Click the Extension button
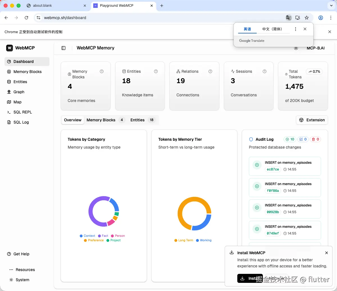The width and height of the screenshot is (337, 291). (x=312, y=120)
